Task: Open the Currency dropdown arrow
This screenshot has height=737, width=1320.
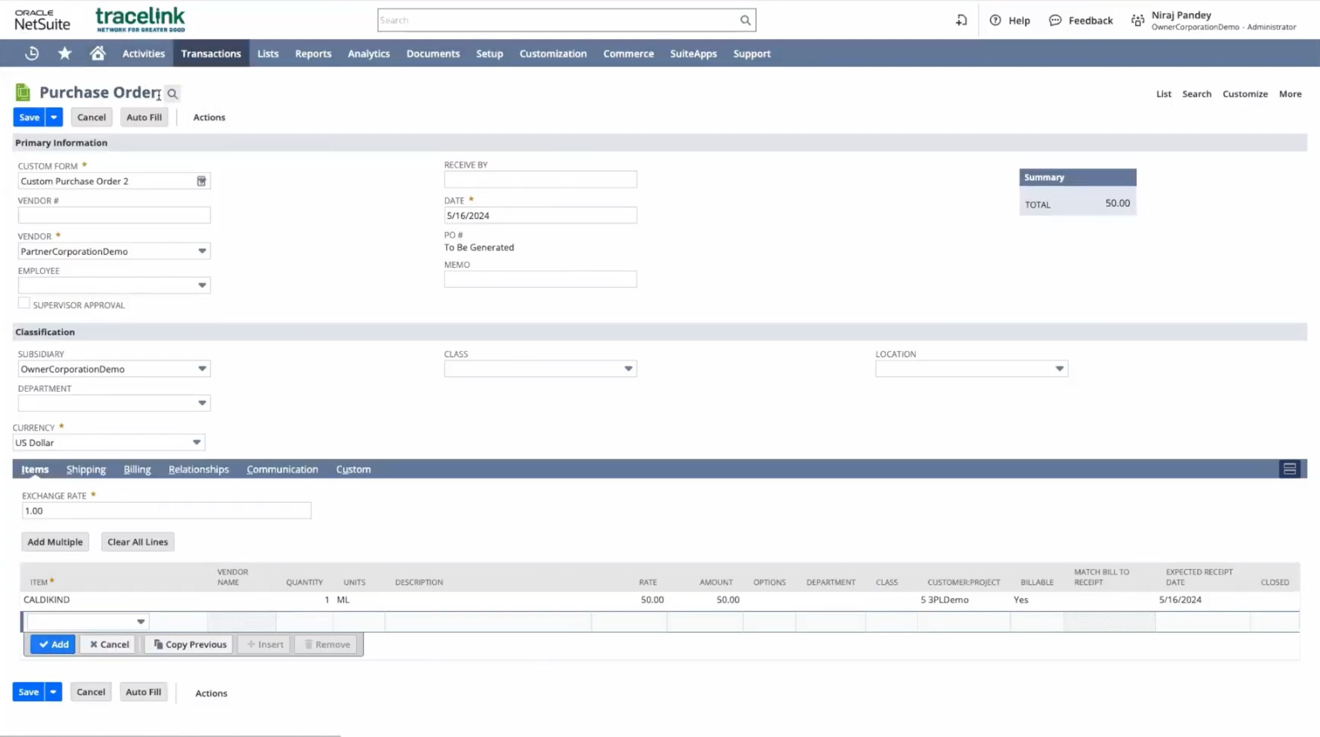Action: pos(196,443)
